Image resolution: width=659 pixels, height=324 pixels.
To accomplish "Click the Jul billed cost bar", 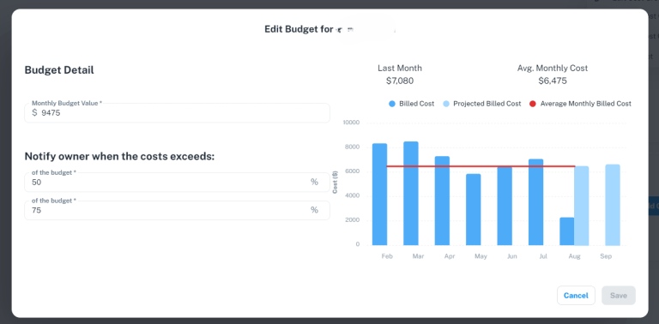I will [535, 202].
